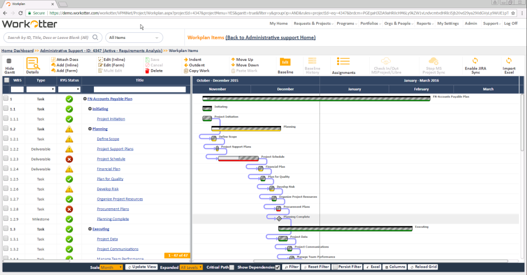The height and width of the screenshot is (275, 527).
Task: Uncheck the Show Dependencies checkbox
Action: [277, 267]
